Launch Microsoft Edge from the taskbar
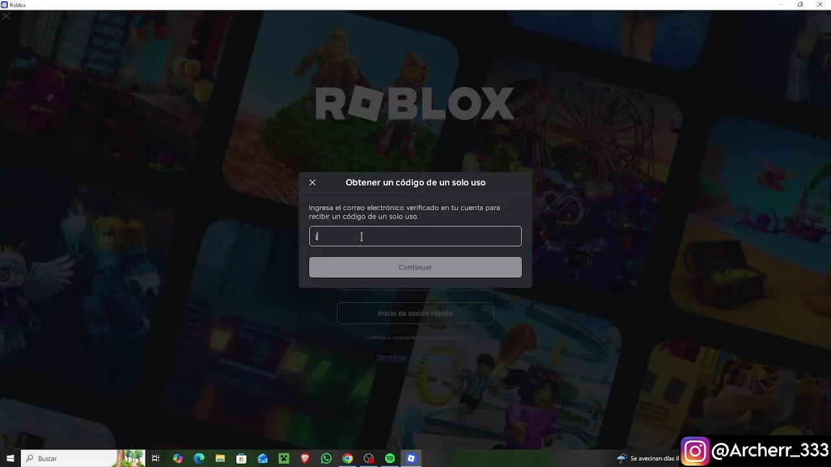 pyautogui.click(x=199, y=459)
